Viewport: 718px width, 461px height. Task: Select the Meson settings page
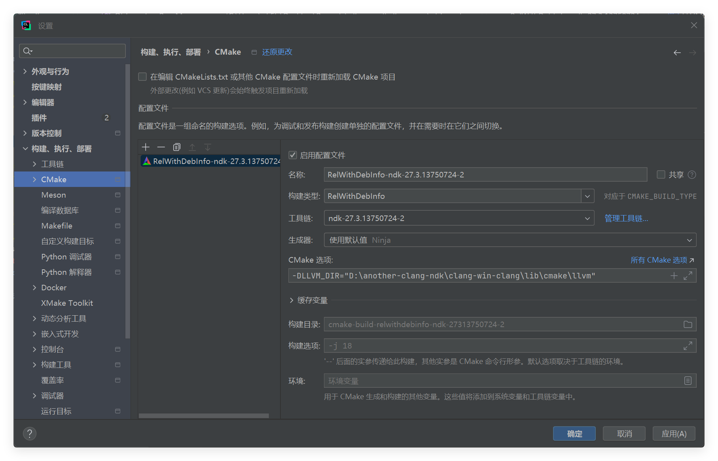pos(54,195)
